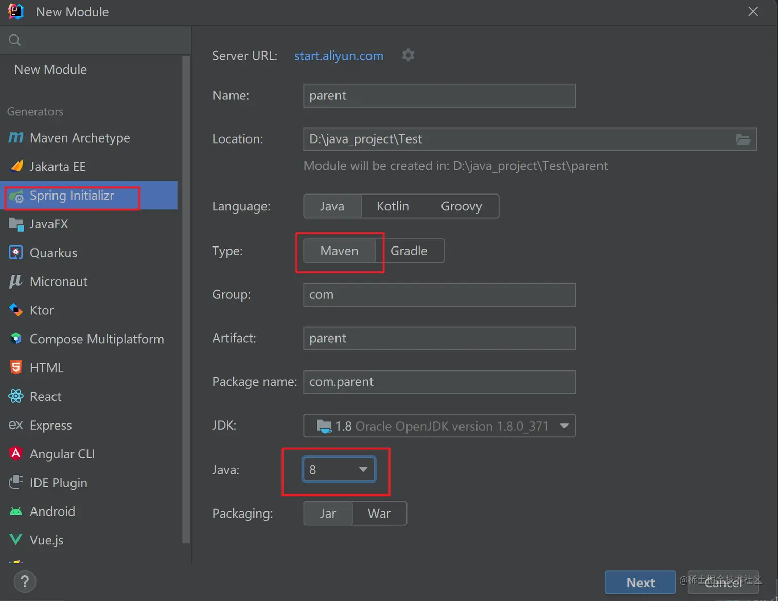Click the Artifact input field
This screenshot has height=601, width=778.
pos(439,339)
